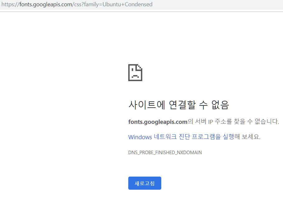Image resolution: width=283 pixels, height=200 pixels.
Task: Click the 새로고침 reload button
Action: click(144, 183)
